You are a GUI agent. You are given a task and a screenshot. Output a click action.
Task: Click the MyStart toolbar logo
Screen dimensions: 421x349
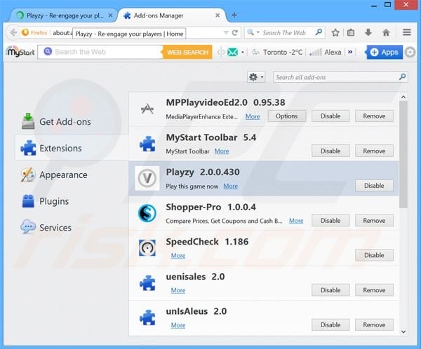(x=20, y=52)
